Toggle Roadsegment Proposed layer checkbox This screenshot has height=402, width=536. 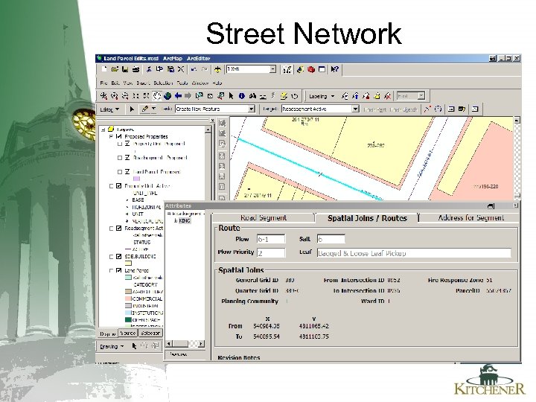(127, 158)
